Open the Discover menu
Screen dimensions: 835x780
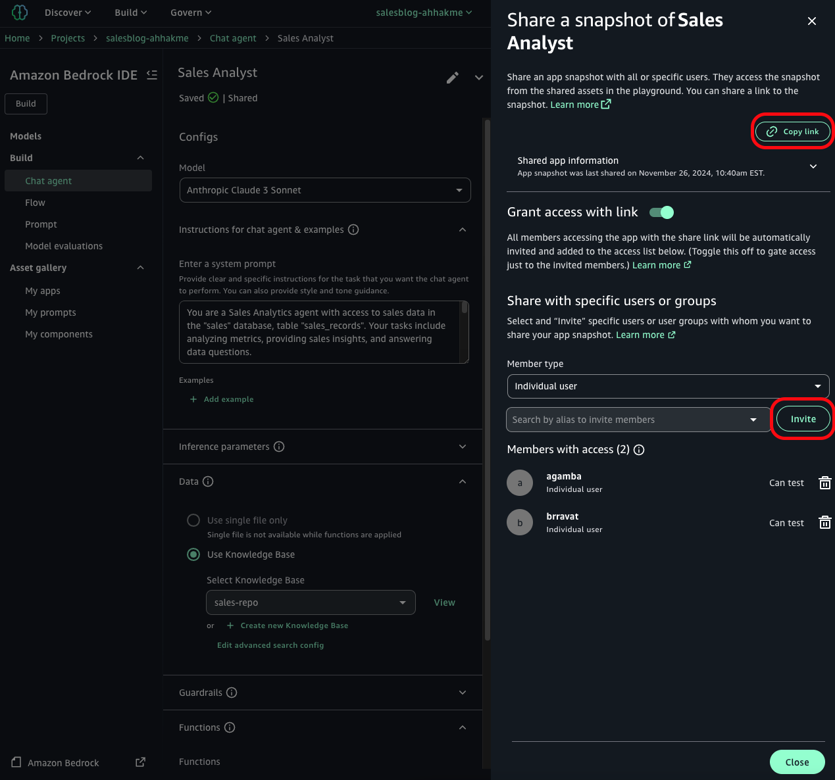[67, 12]
